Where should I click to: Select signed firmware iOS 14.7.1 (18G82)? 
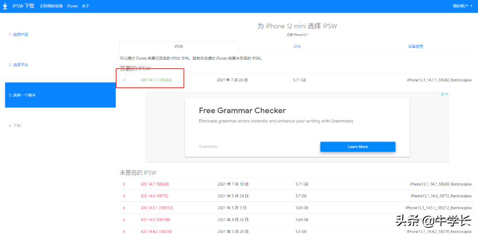click(157, 80)
